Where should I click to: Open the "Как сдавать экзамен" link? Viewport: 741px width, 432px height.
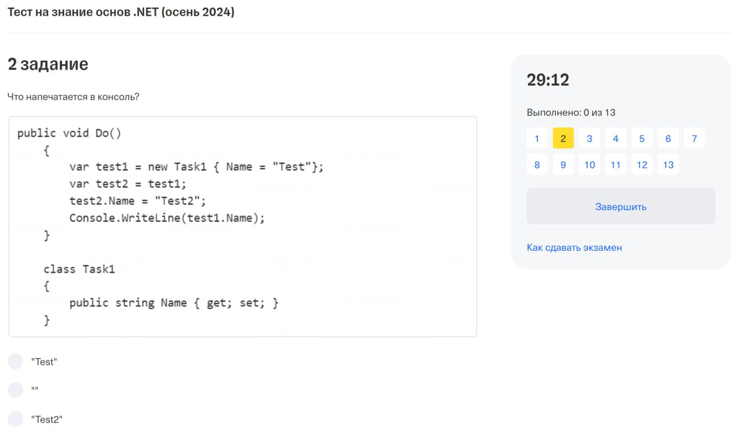pos(574,247)
